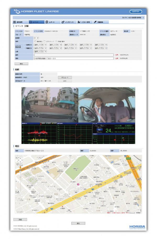Expand the first 事故区分 dropdown
The width and height of the screenshot is (157, 239).
[40, 45]
